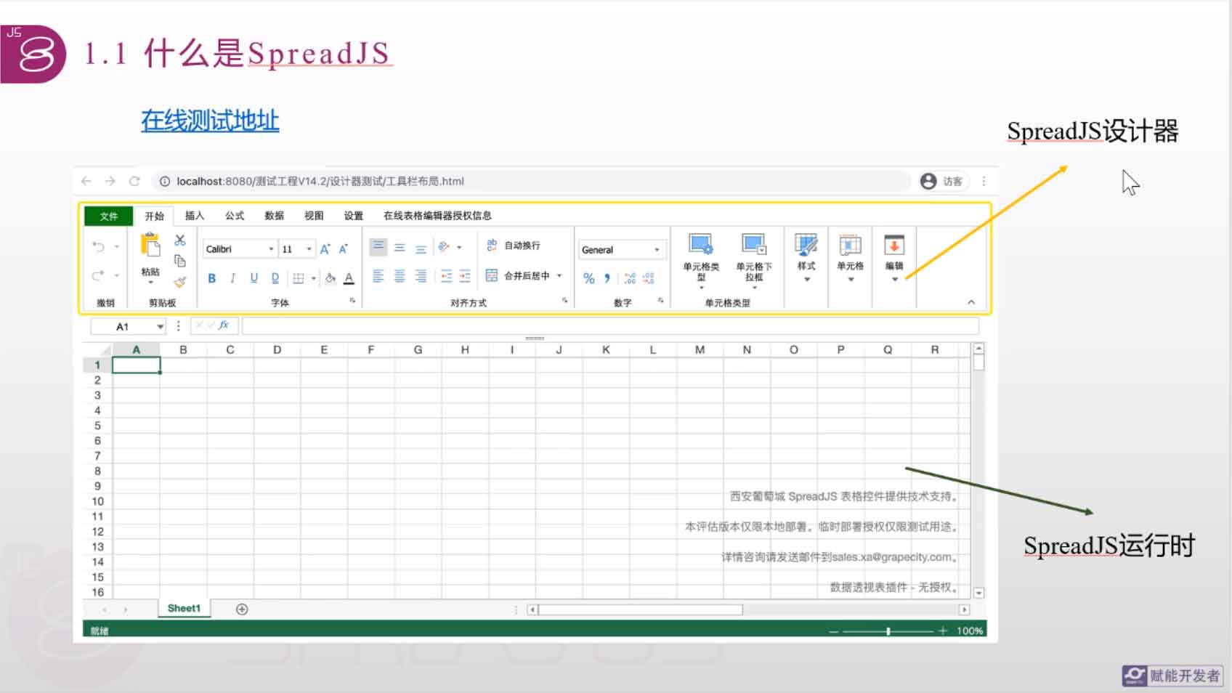Open the merge and center dropdown arrow
1232x693 pixels.
pos(559,275)
